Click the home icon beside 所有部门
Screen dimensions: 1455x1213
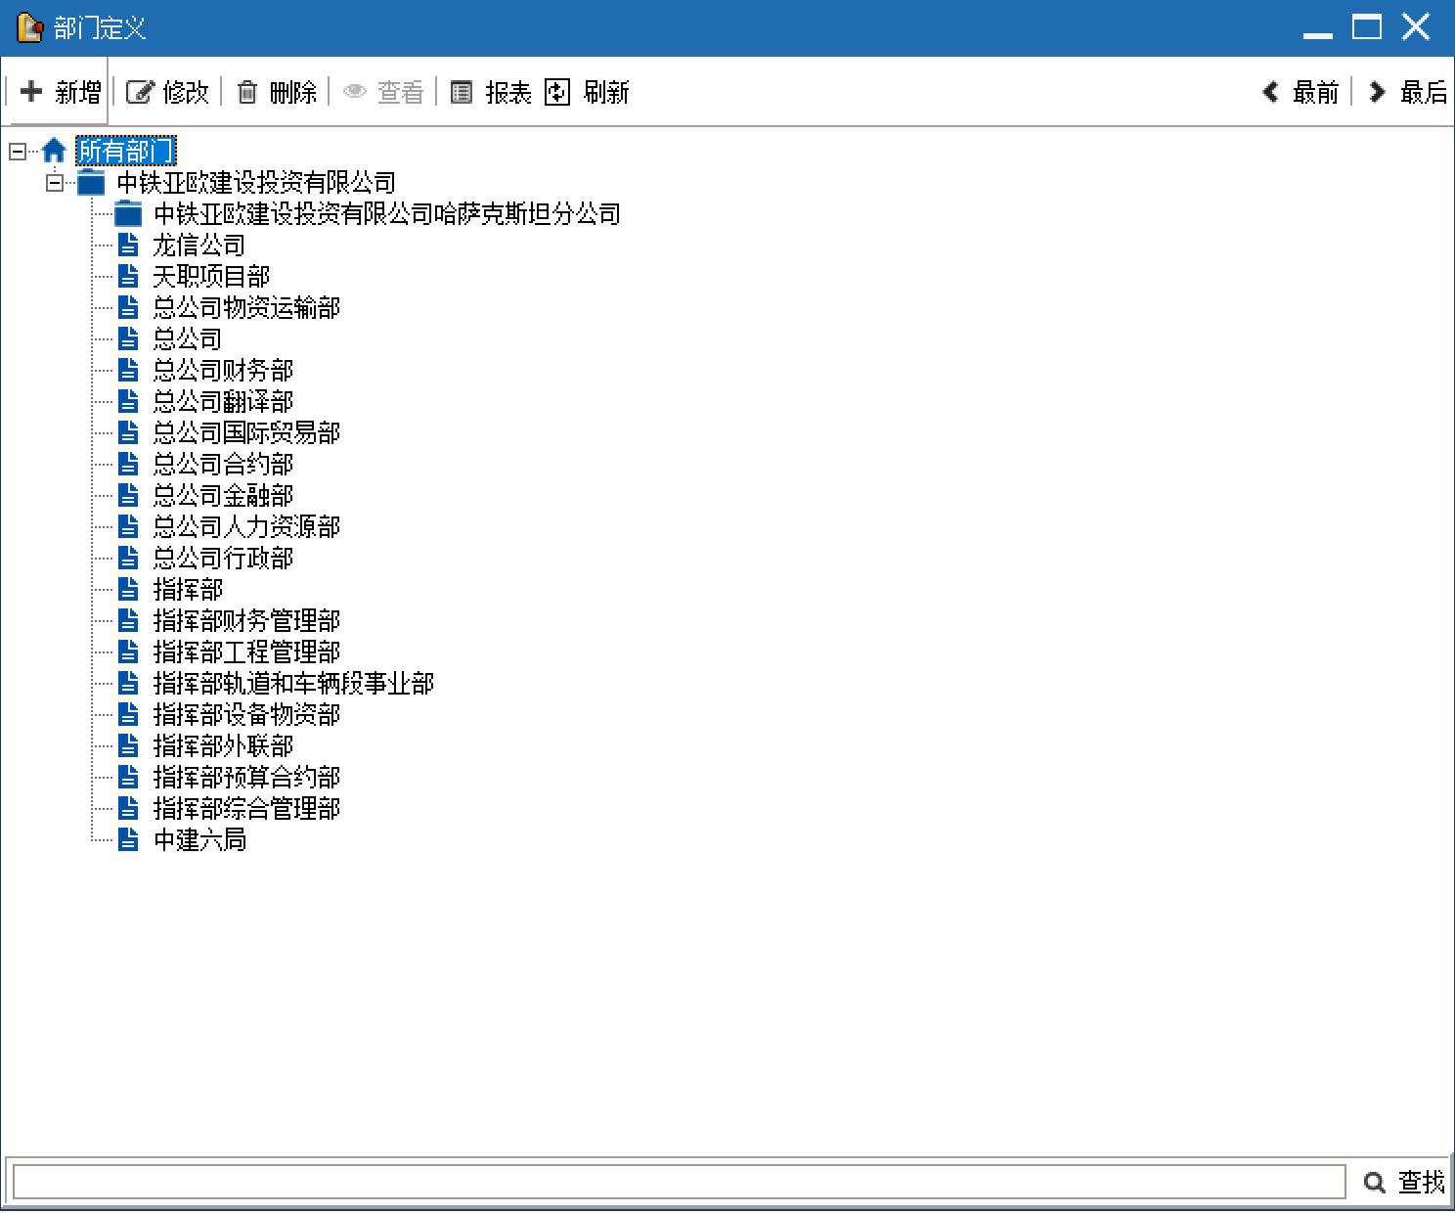[54, 151]
